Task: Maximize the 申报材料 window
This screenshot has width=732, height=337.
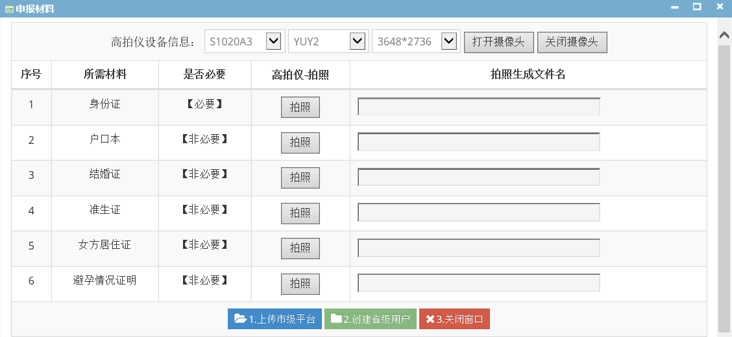Action: pos(697,6)
